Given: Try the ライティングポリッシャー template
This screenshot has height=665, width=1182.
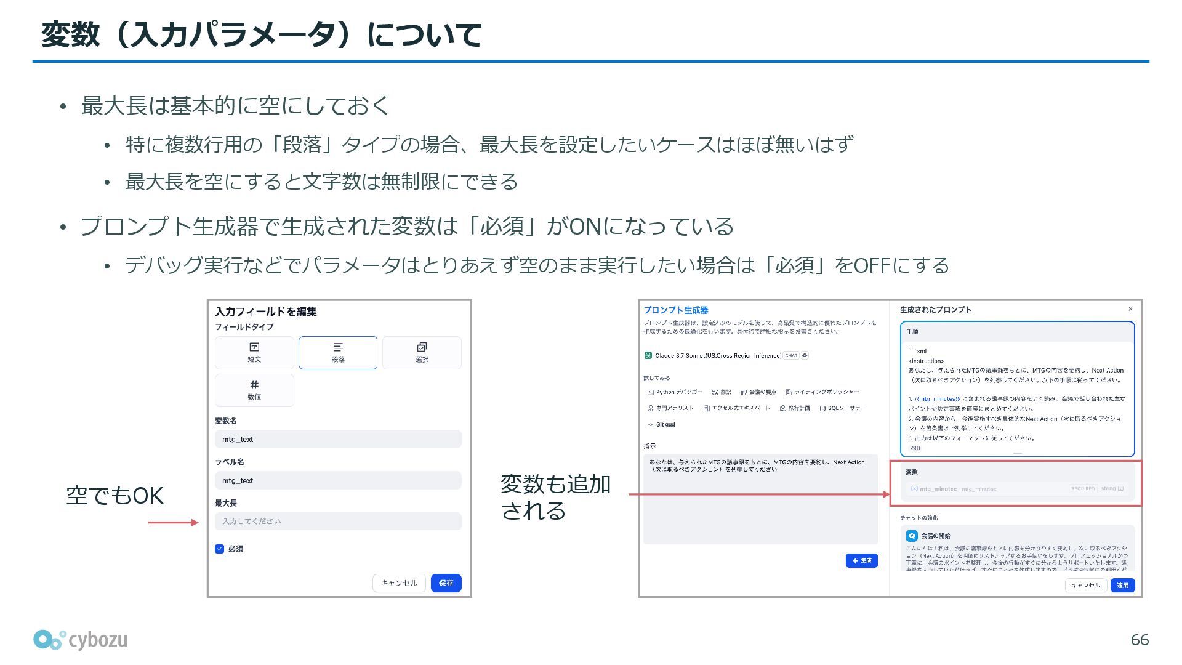Looking at the screenshot, I should 822,392.
